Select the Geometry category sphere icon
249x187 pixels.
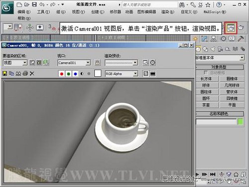click(198, 49)
